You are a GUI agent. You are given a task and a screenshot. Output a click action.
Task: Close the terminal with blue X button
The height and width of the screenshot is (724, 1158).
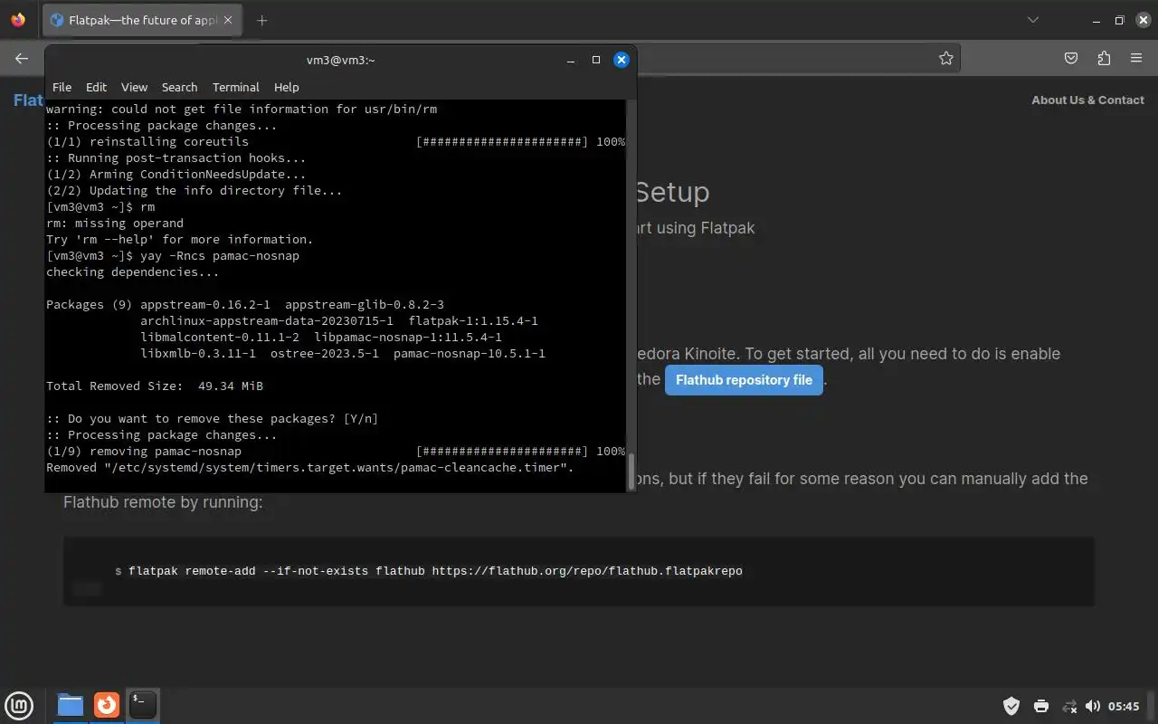point(622,60)
